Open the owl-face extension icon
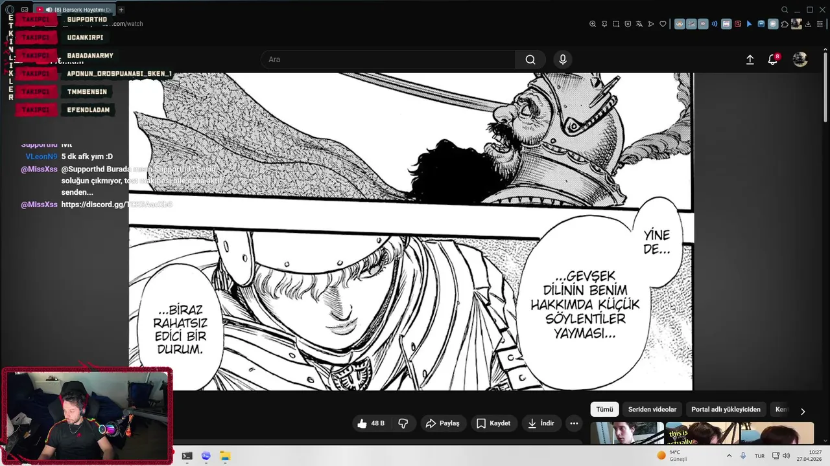 click(680, 24)
